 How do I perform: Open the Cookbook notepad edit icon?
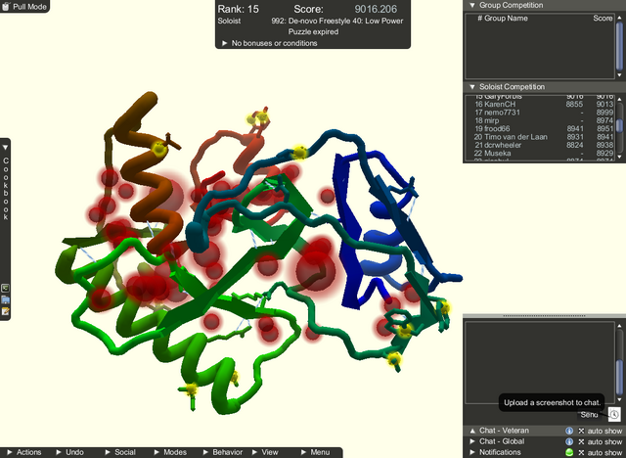tap(5, 311)
